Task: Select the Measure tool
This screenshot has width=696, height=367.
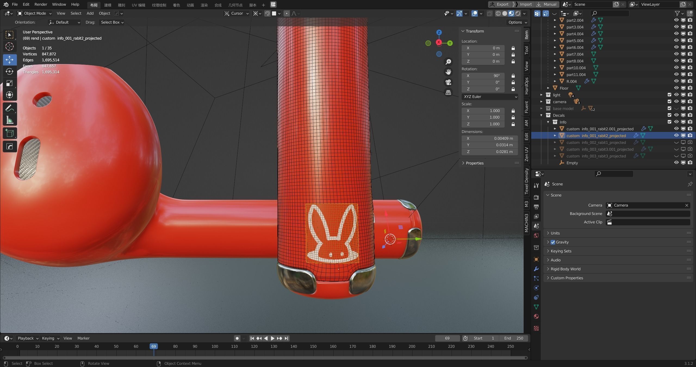Action: [x=10, y=120]
